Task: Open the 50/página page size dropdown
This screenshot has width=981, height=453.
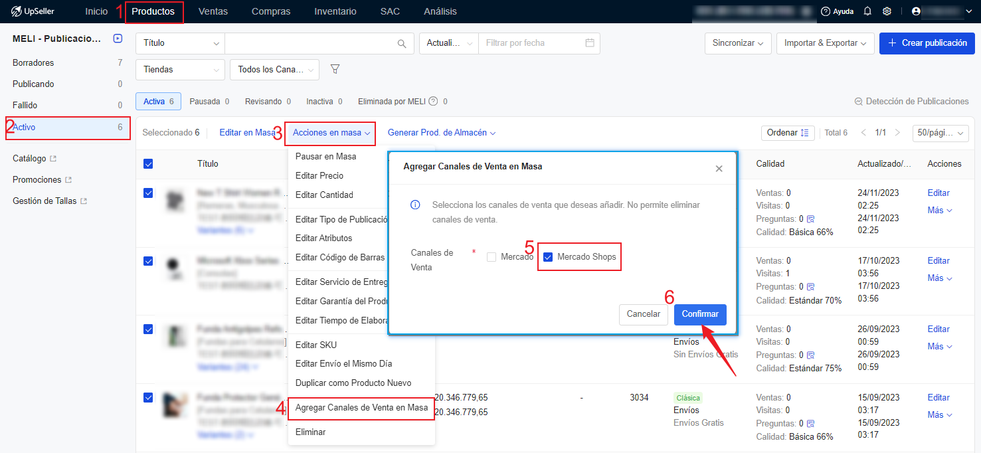Action: tap(940, 133)
